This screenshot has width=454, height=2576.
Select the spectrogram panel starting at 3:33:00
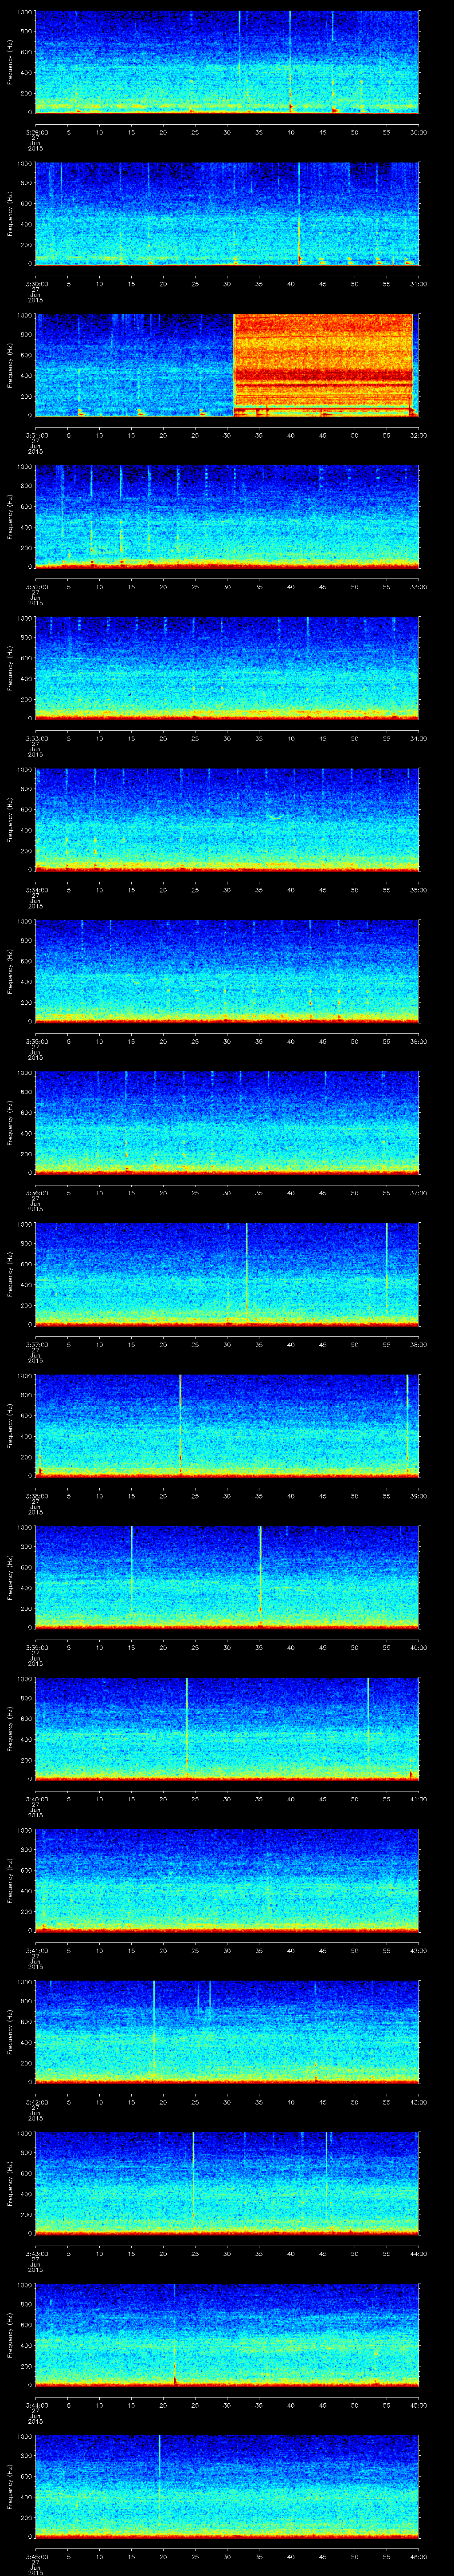click(x=227, y=668)
